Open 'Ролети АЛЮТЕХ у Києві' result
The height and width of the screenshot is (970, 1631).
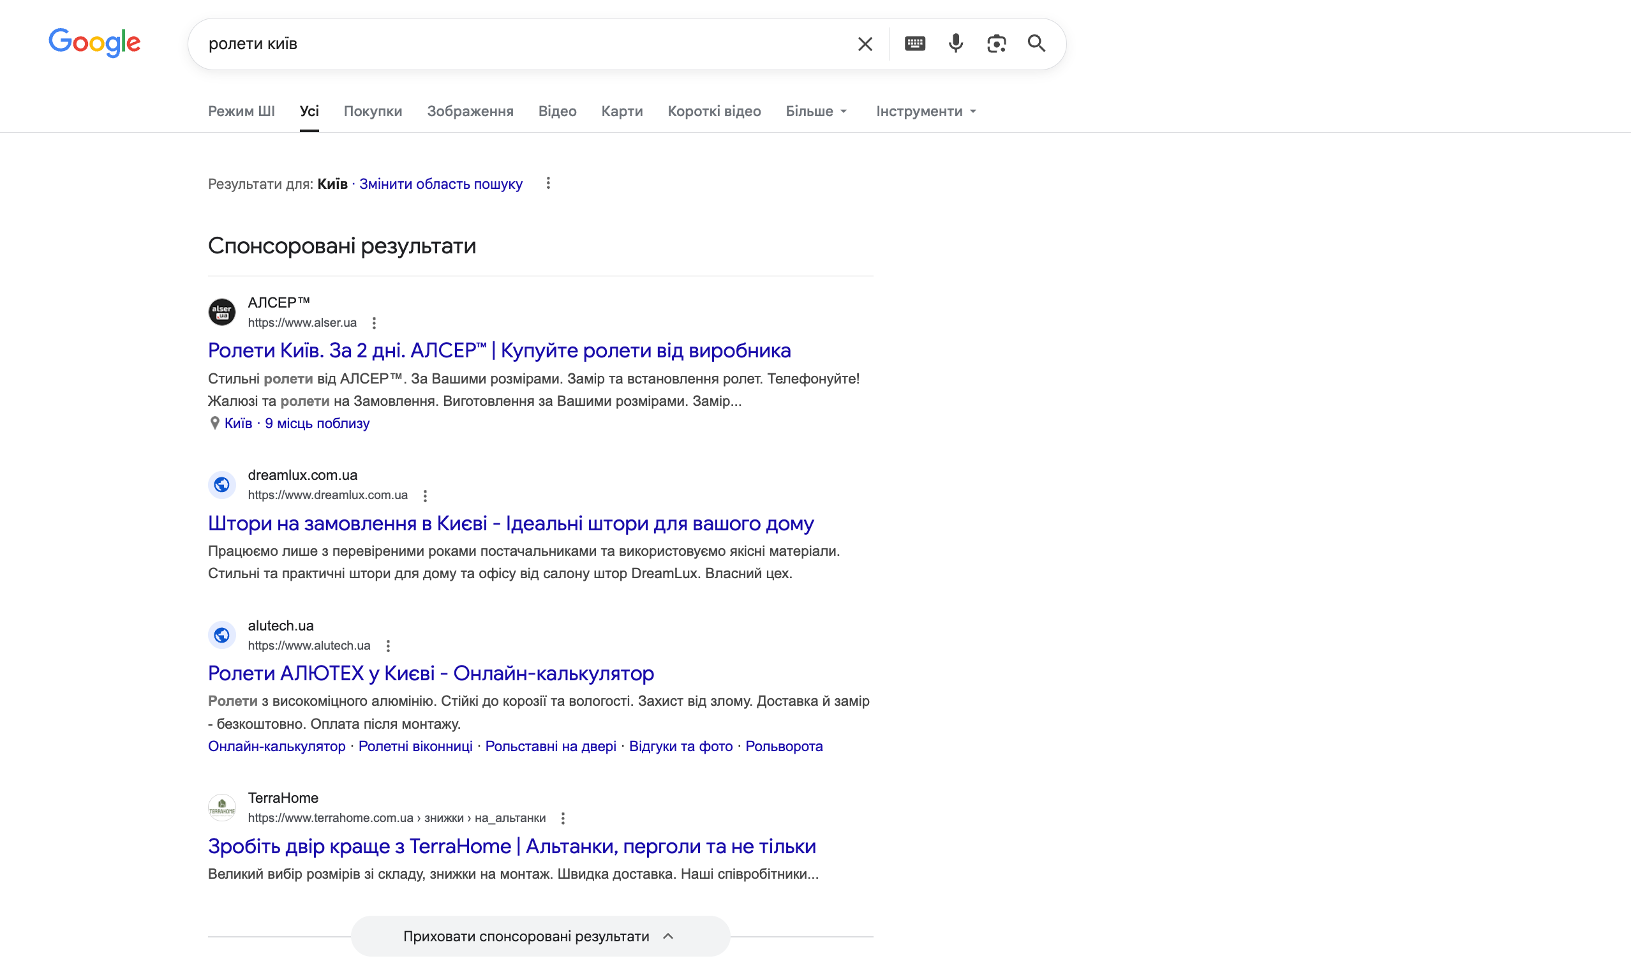tap(431, 673)
